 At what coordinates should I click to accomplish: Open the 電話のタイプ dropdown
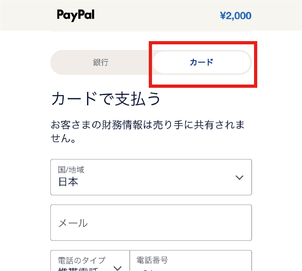click(x=90, y=264)
